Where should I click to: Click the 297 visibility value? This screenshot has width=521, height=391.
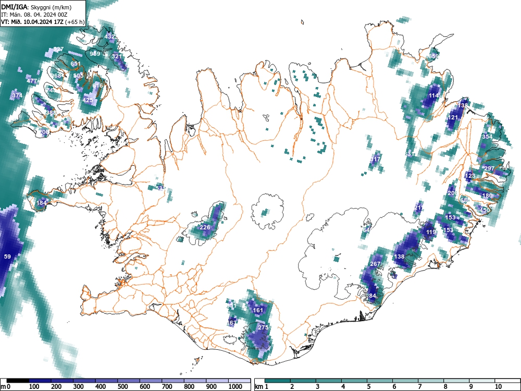(489, 168)
